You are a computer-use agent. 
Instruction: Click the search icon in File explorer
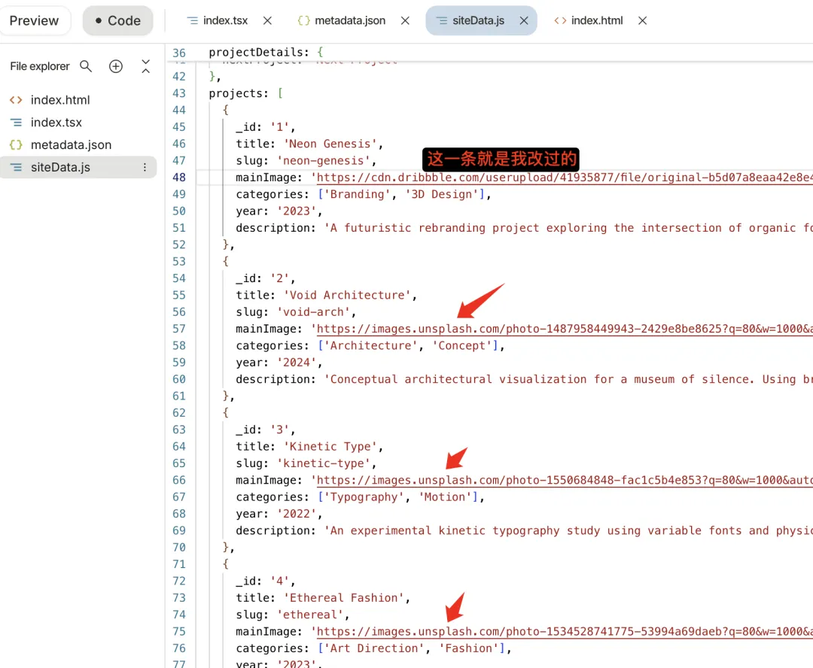coord(86,66)
